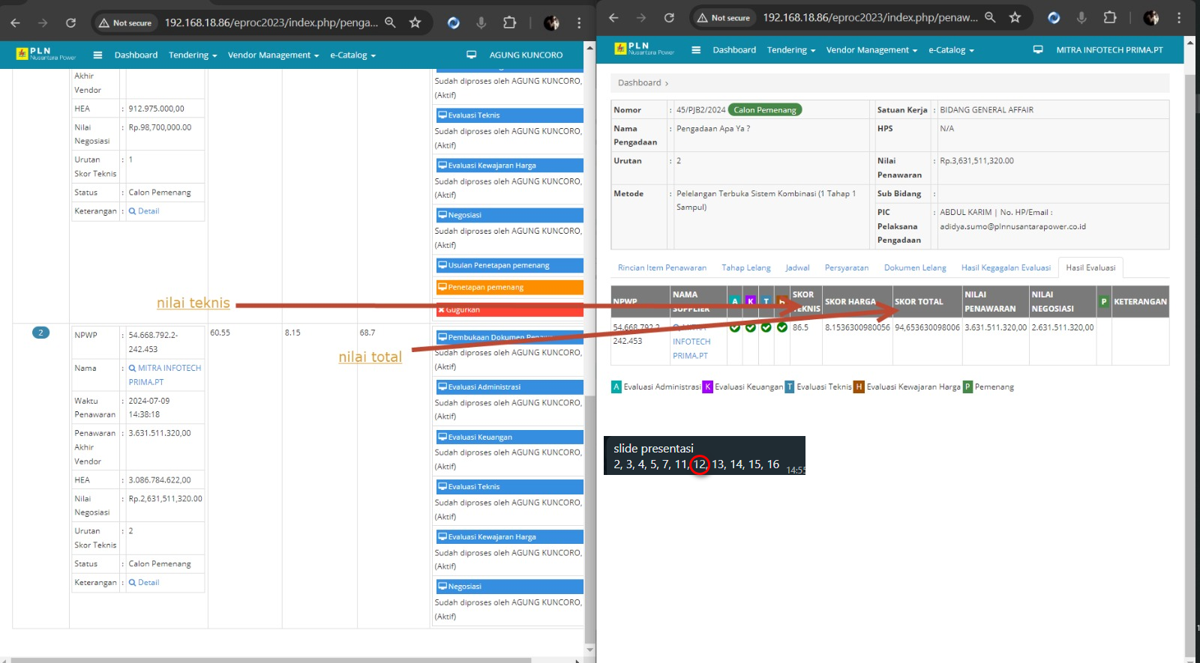This screenshot has height=663, width=1200.
Task: Bookmark the page with right window star icon
Action: point(1015,17)
